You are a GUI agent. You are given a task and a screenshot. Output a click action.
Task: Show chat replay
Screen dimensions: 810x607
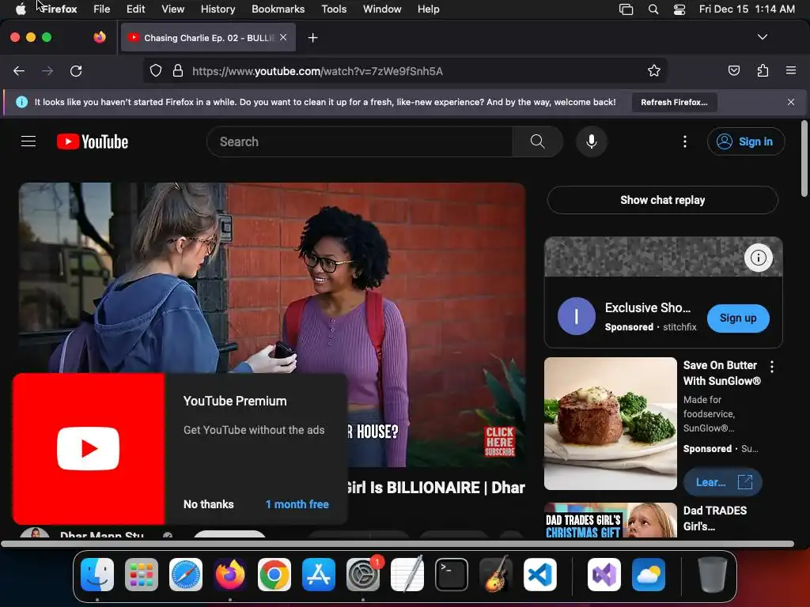662,200
